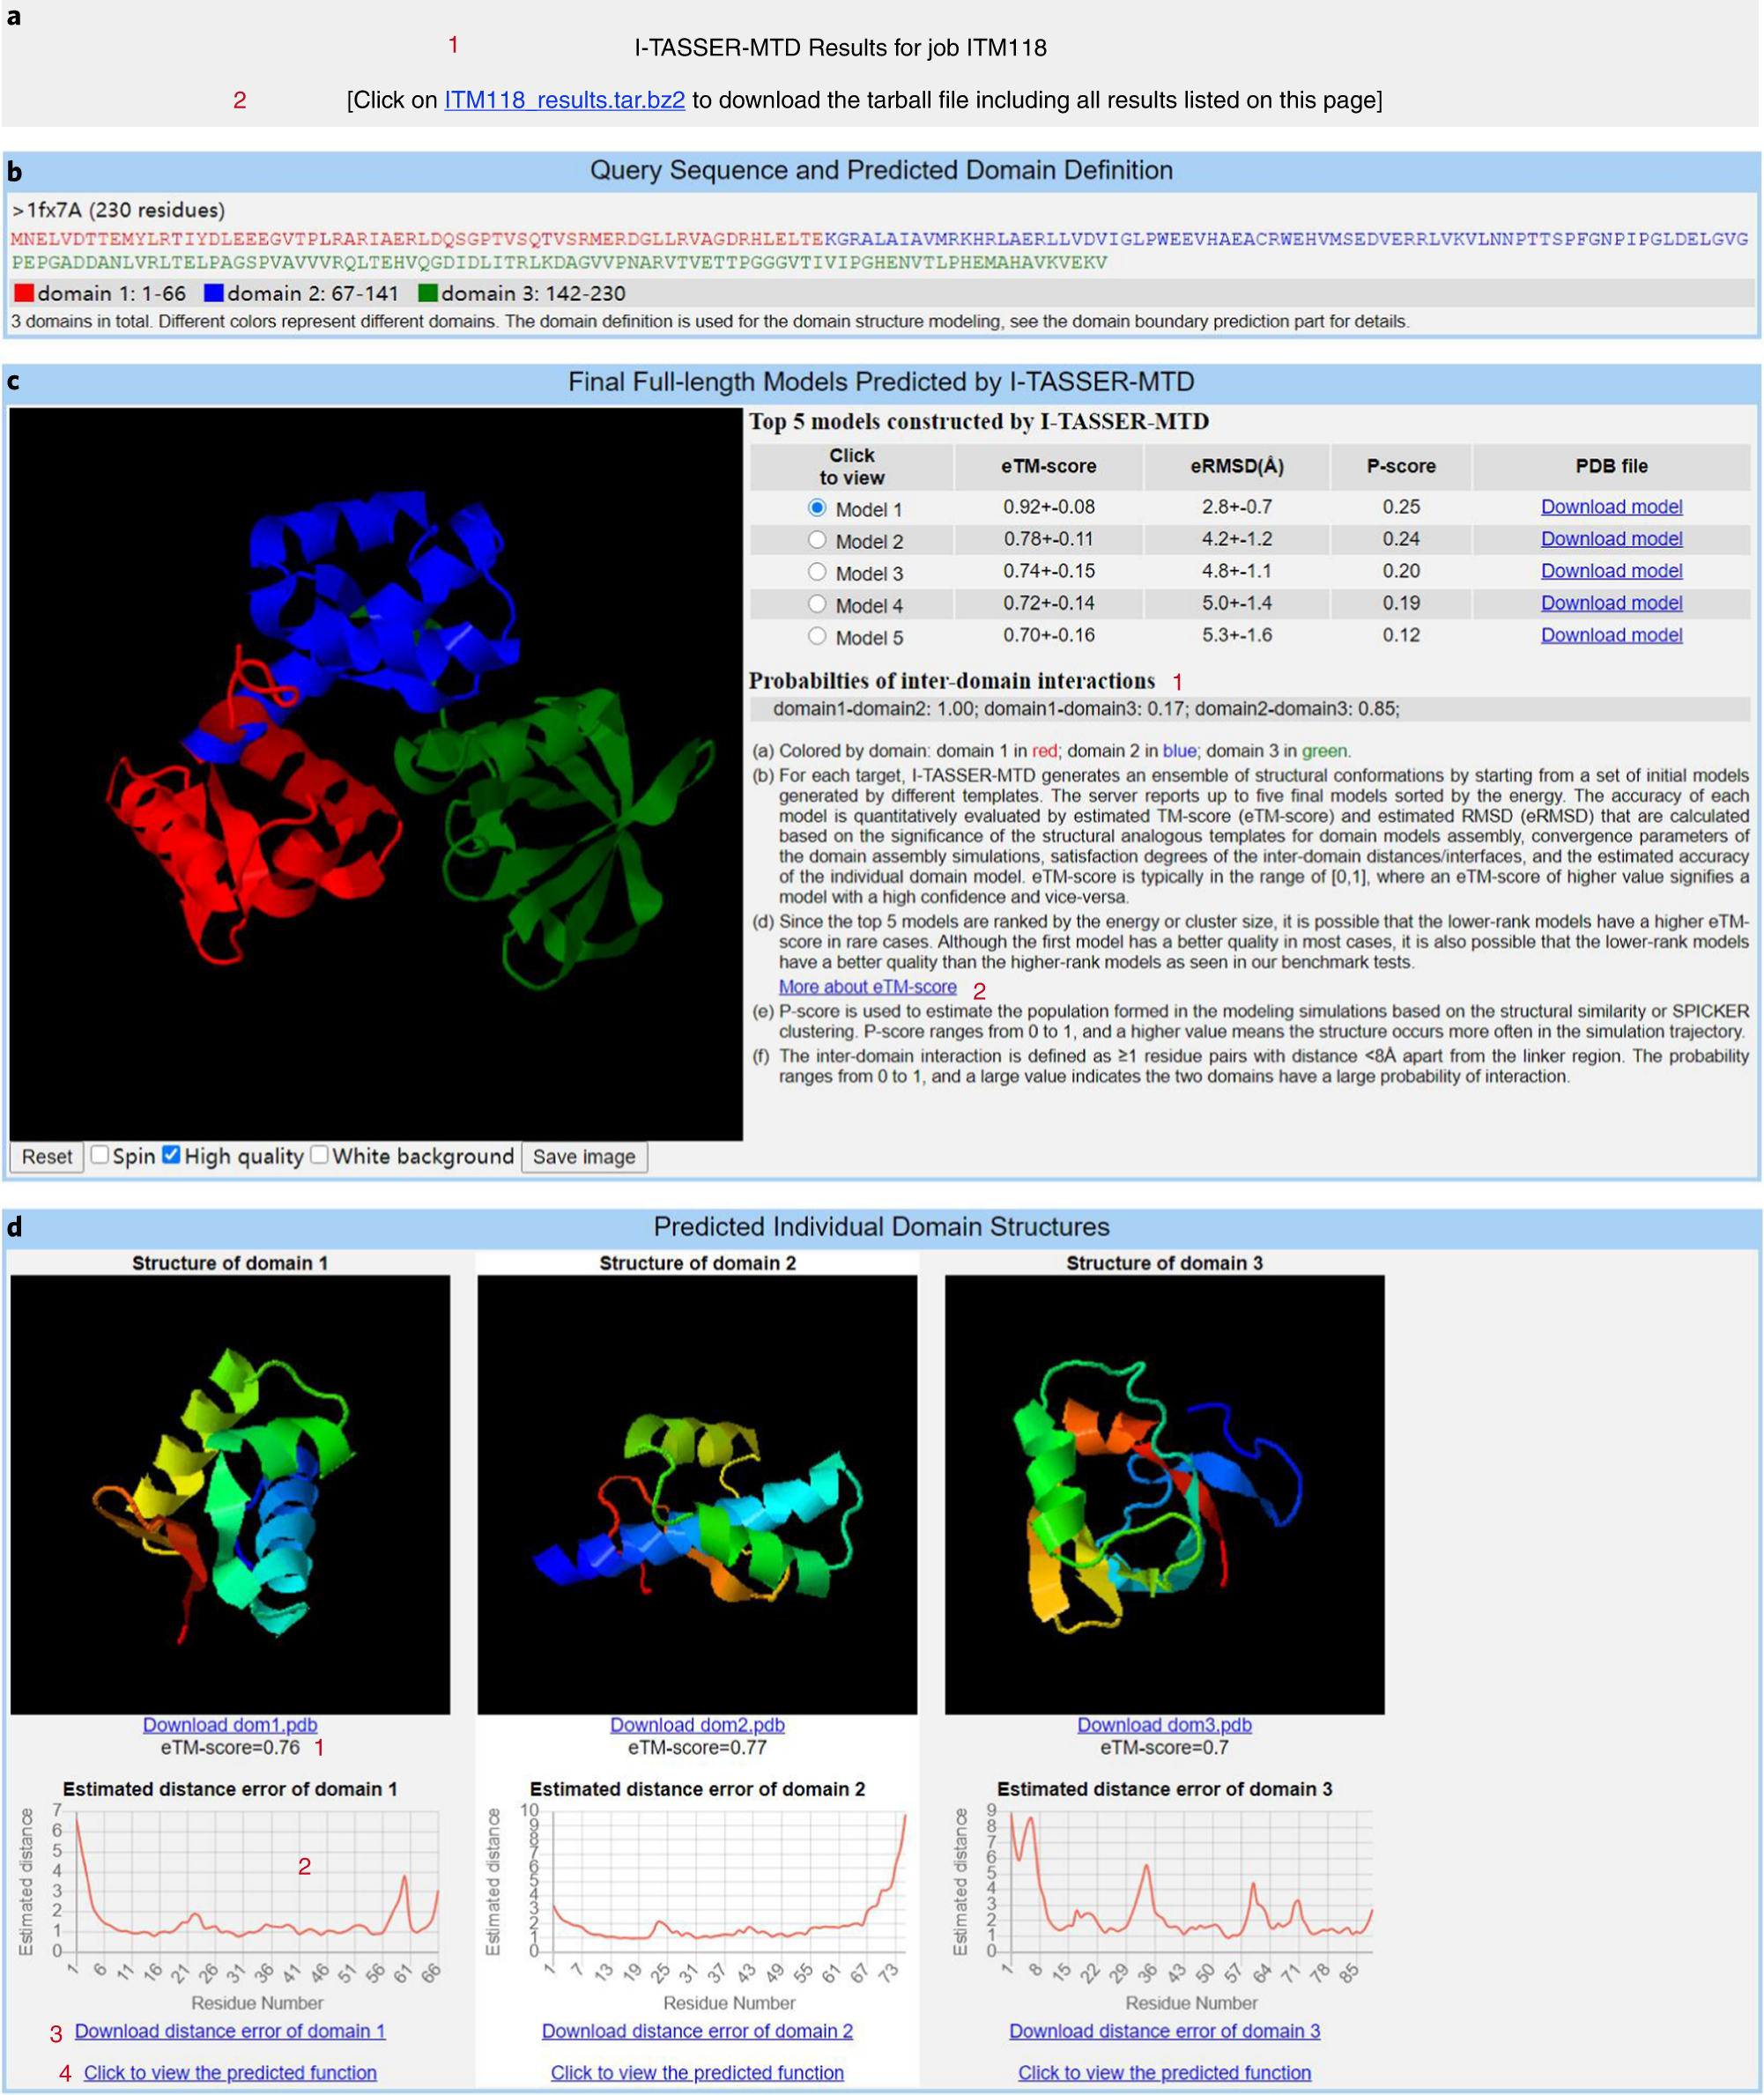
Task: Select the Model 3 radio button
Action: click(x=817, y=572)
